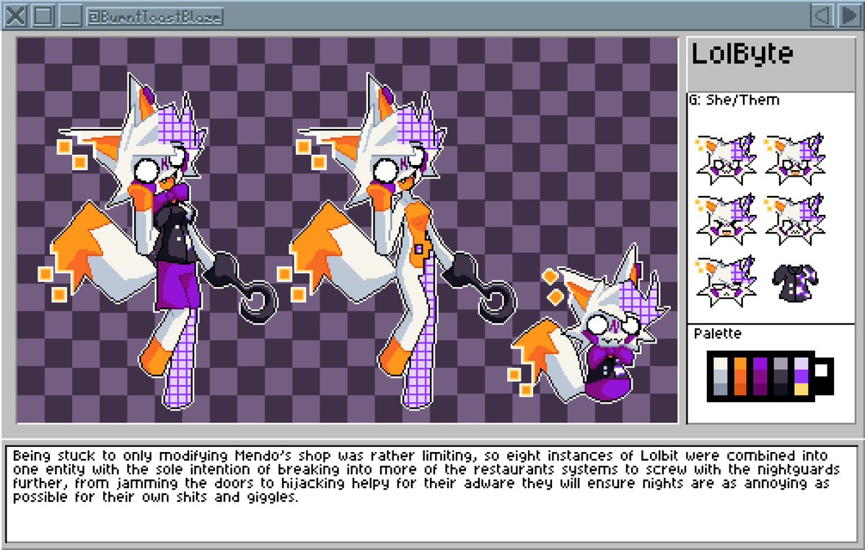
Task: Click the forward arrow in the title bar
Action: tap(850, 15)
